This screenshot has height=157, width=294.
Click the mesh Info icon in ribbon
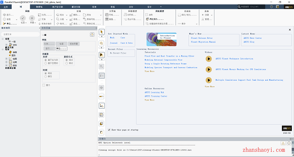[4, 19]
